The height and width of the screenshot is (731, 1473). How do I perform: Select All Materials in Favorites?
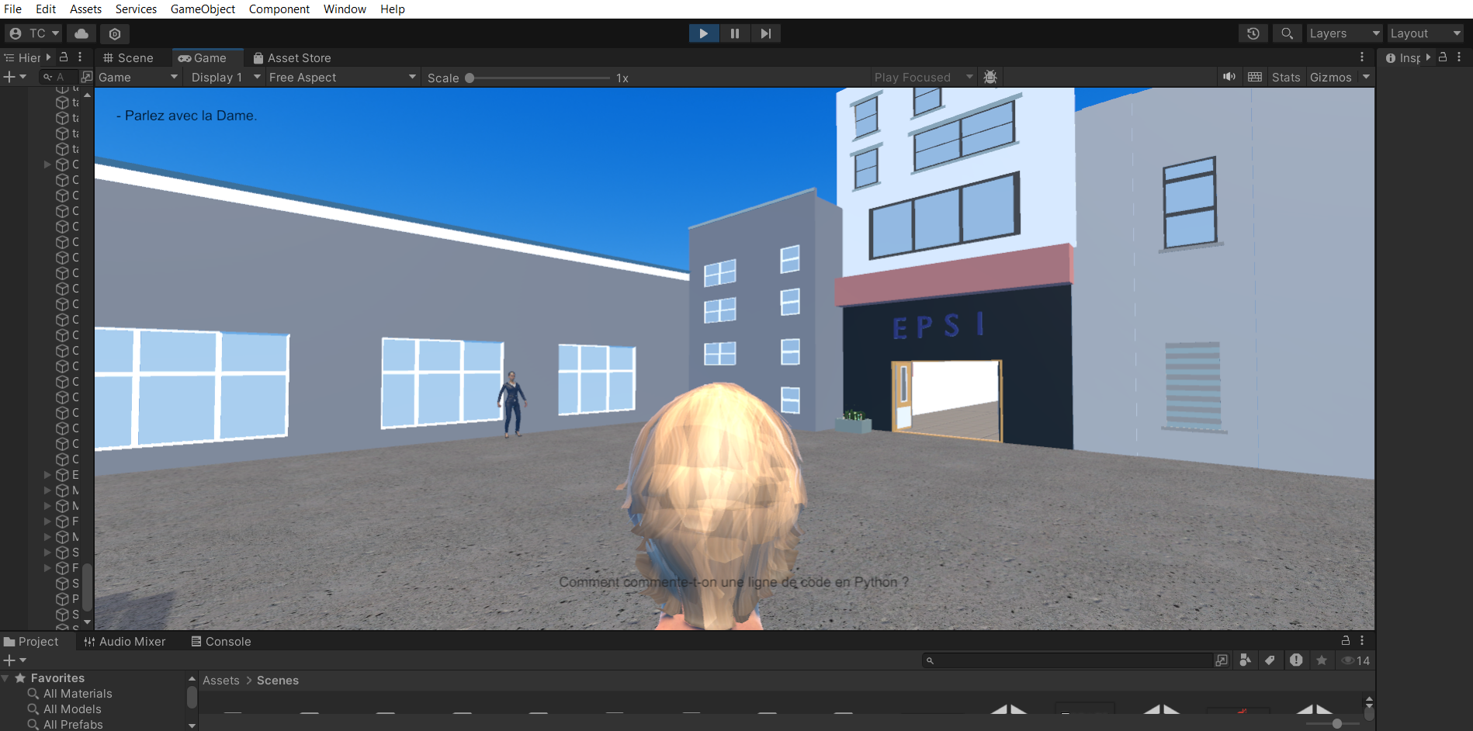click(x=78, y=694)
